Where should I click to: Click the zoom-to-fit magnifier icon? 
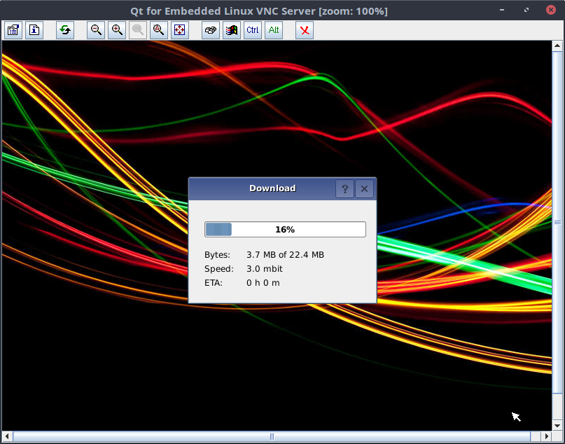click(159, 30)
